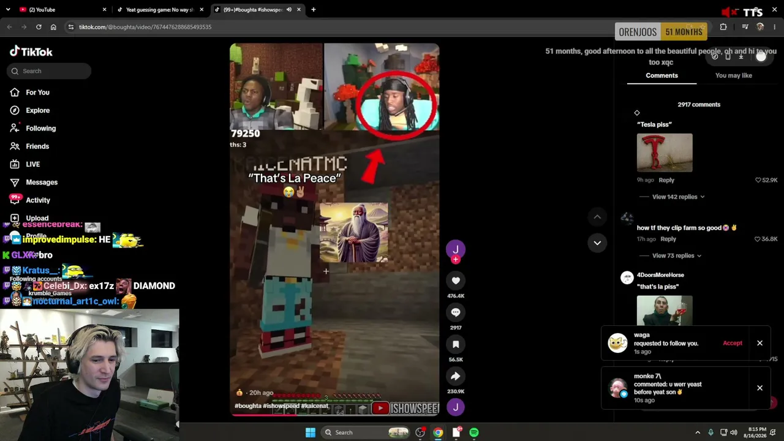The image size is (784, 441).
Task: Click the Upload option
Action: (x=37, y=218)
